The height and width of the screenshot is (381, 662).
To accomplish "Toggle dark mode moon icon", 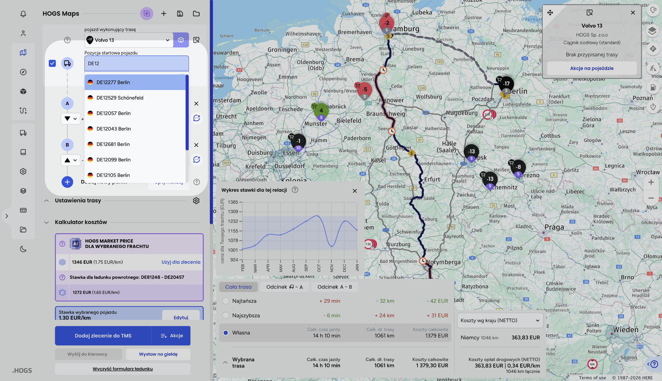I will (23, 249).
